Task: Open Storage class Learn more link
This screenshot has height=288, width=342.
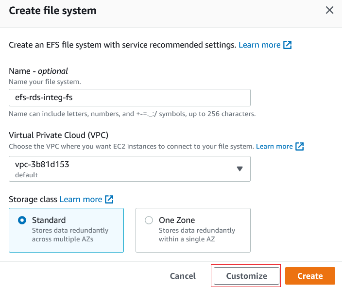Action: 81,200
